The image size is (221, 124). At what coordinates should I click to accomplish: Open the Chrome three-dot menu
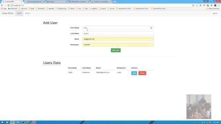219,6
